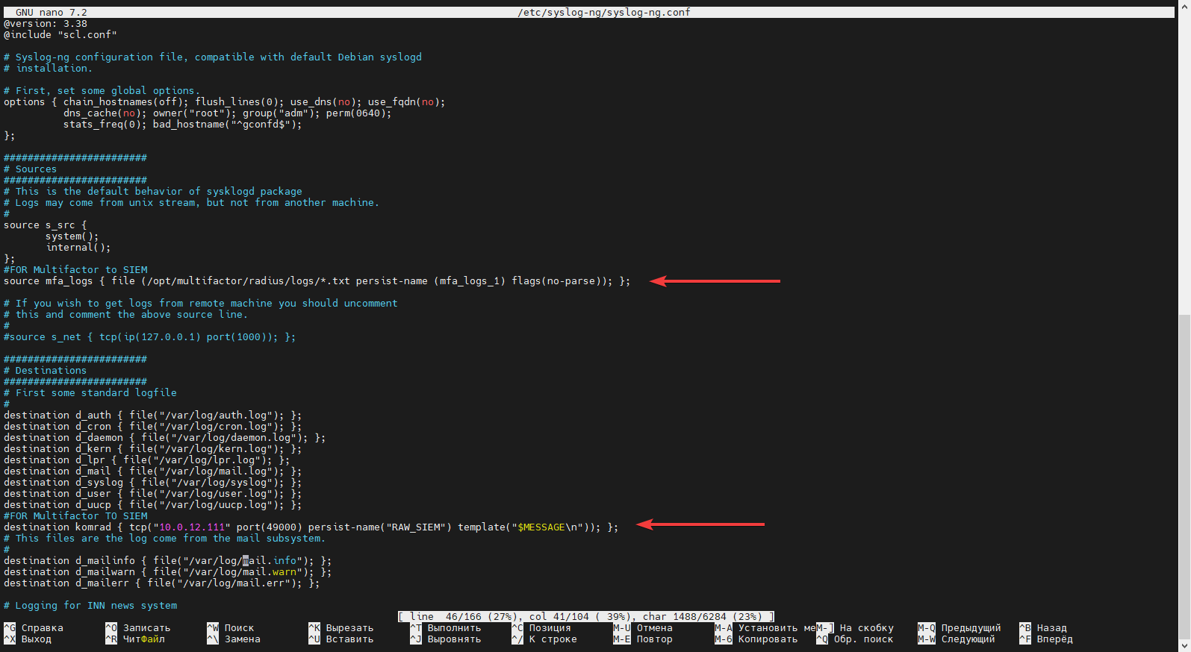
Task: Click the "destination d_mailerr" line
Action: tap(162, 583)
